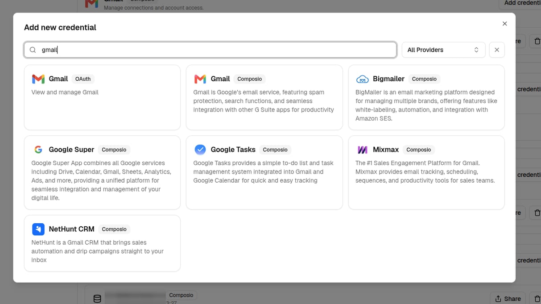
Task: Click the Bigmailer cloud envelope icon
Action: [362, 79]
